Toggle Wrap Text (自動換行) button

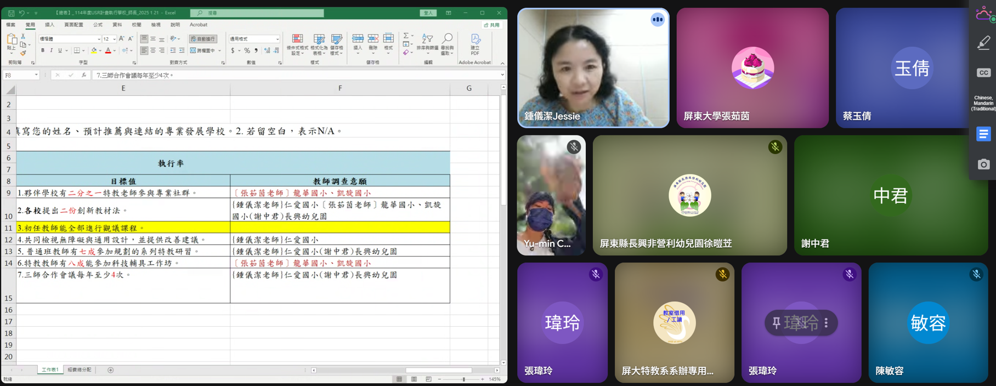coord(203,39)
